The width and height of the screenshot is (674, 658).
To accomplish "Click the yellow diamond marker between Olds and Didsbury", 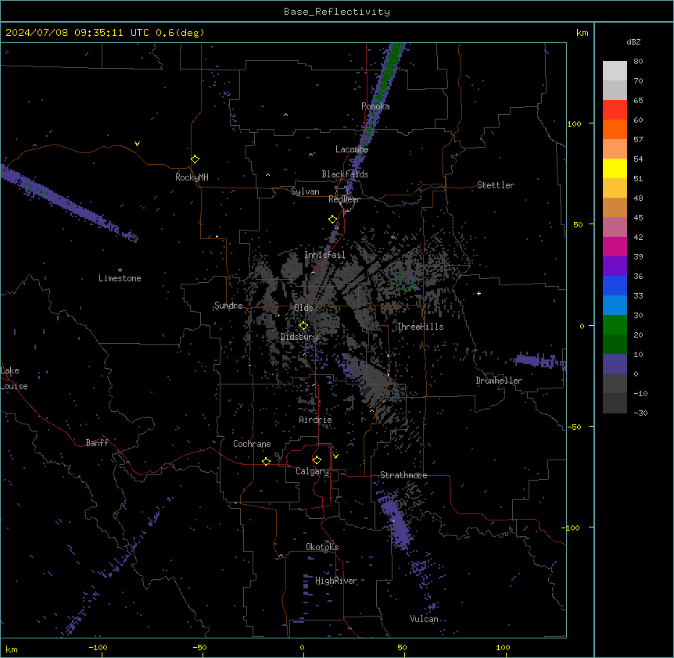I will click(x=303, y=326).
